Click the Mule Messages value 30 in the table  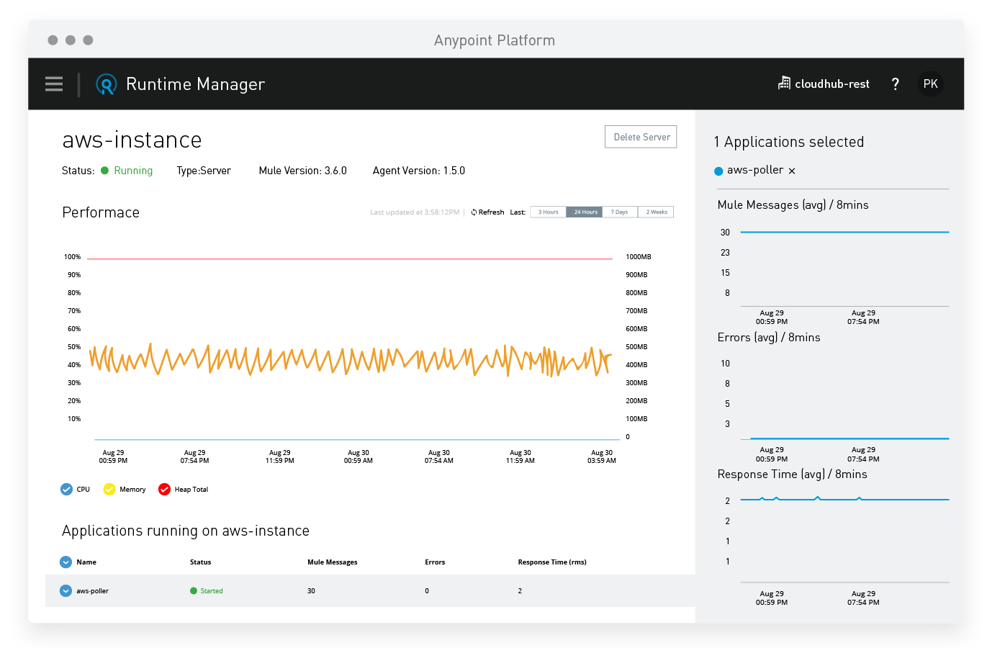[x=312, y=591]
